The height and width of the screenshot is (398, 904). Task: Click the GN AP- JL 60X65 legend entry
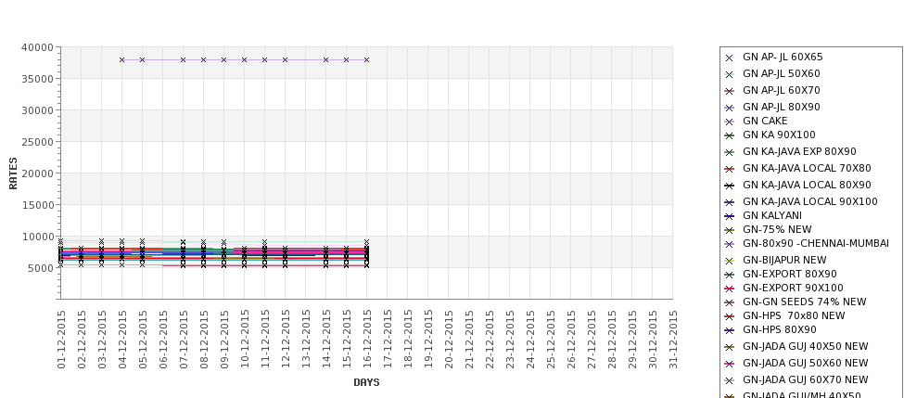(x=783, y=58)
